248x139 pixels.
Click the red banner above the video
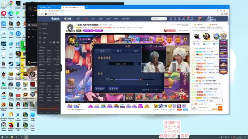(x=170, y=31)
